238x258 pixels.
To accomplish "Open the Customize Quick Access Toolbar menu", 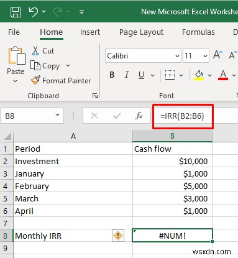I will 82,12.
